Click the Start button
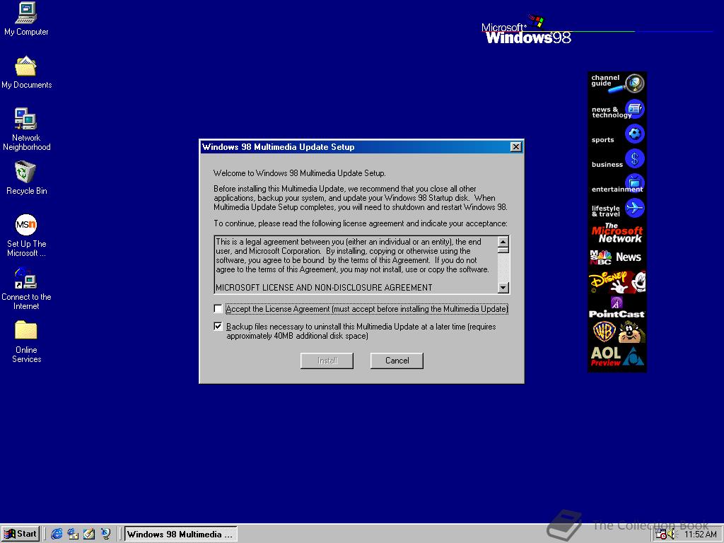Image resolution: width=724 pixels, height=543 pixels. (21, 534)
